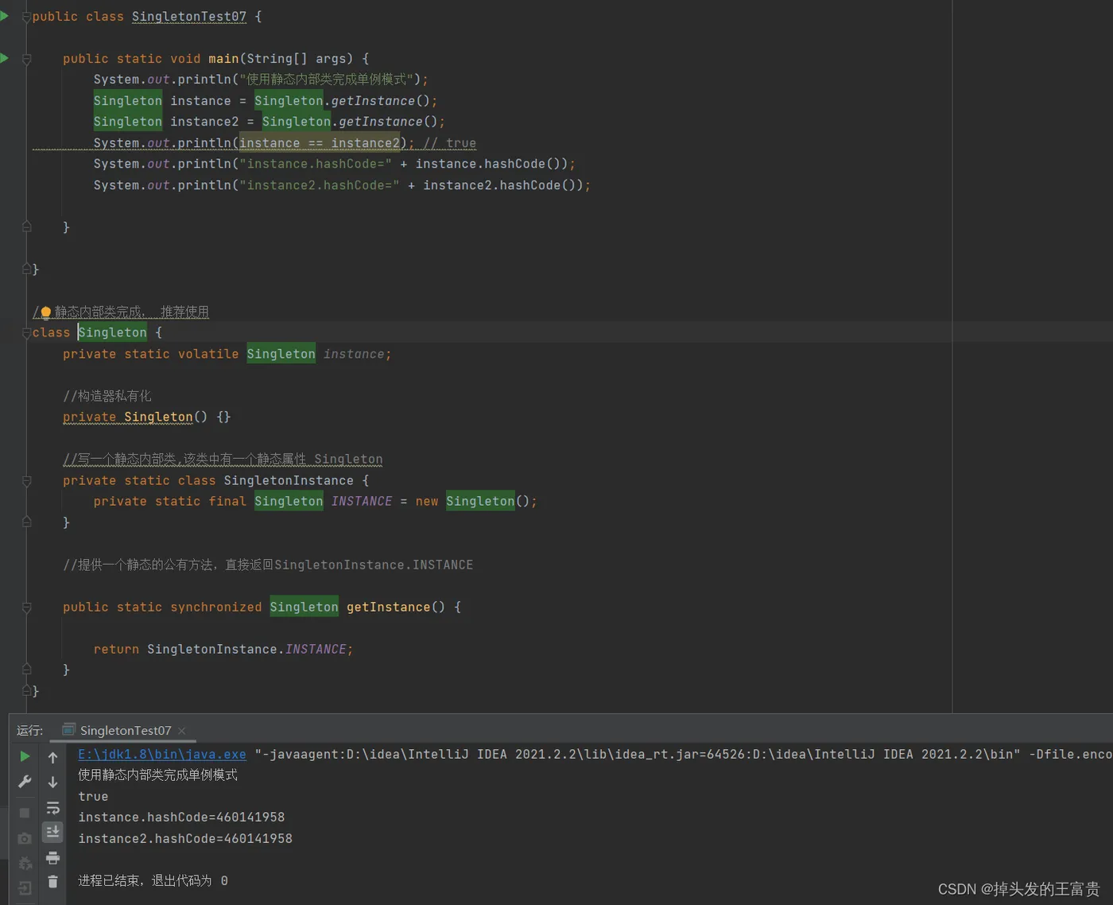Click fold end marker of main method
This screenshot has width=1113, height=905.
(x=26, y=227)
